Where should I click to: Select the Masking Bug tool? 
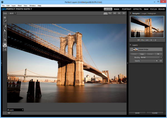tap(5, 35)
